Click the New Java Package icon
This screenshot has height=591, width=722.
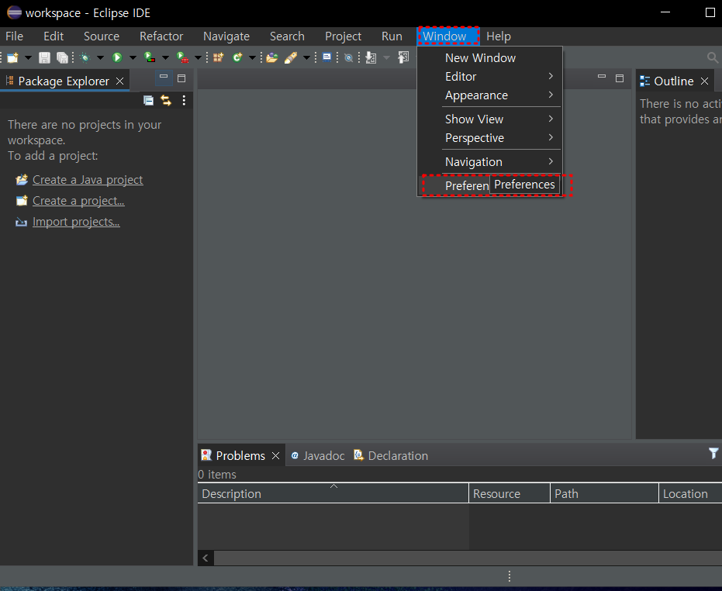click(x=218, y=57)
